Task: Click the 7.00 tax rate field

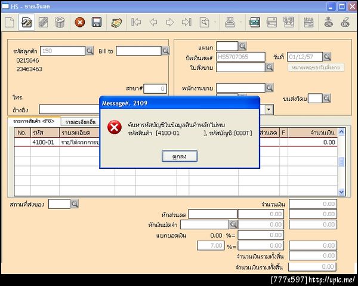Action: pos(211,245)
